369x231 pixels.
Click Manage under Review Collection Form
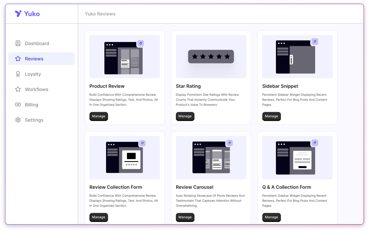98,217
